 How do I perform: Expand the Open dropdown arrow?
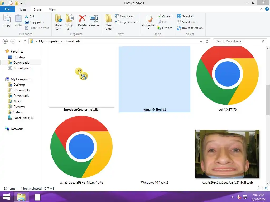tap(172, 16)
